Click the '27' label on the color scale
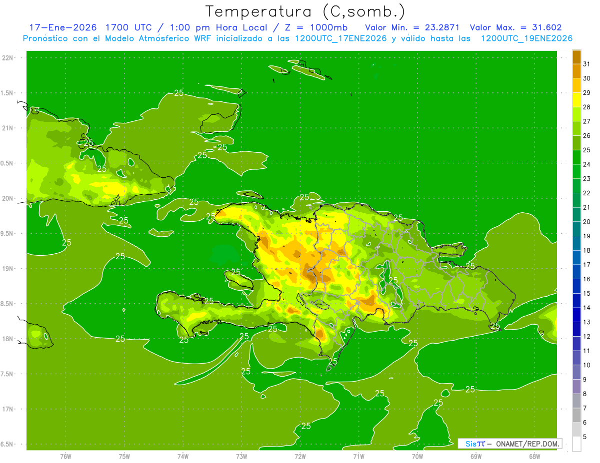600x463 pixels. click(587, 121)
